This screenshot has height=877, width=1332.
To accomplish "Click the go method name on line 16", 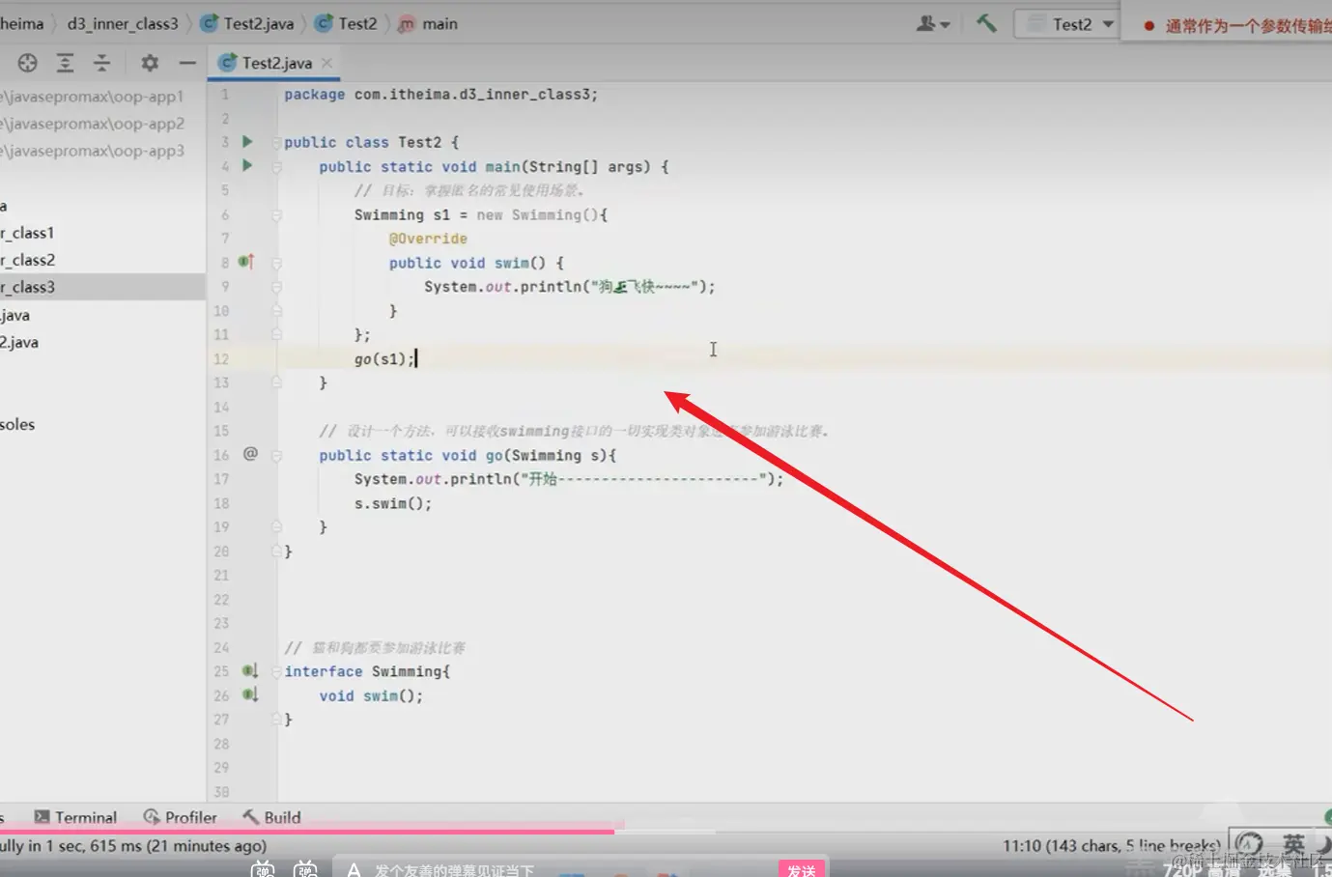I will [x=494, y=455].
